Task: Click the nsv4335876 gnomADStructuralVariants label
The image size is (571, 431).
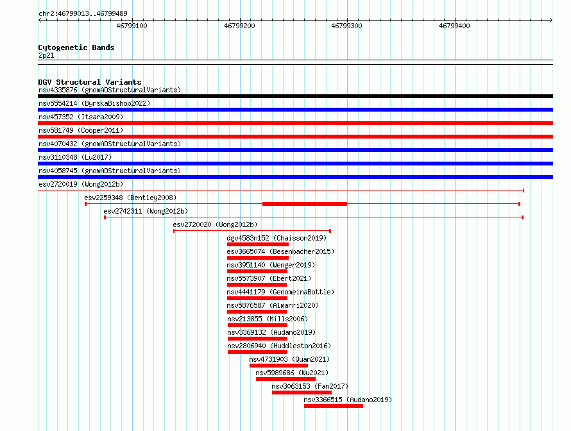Action: pyautogui.click(x=110, y=90)
